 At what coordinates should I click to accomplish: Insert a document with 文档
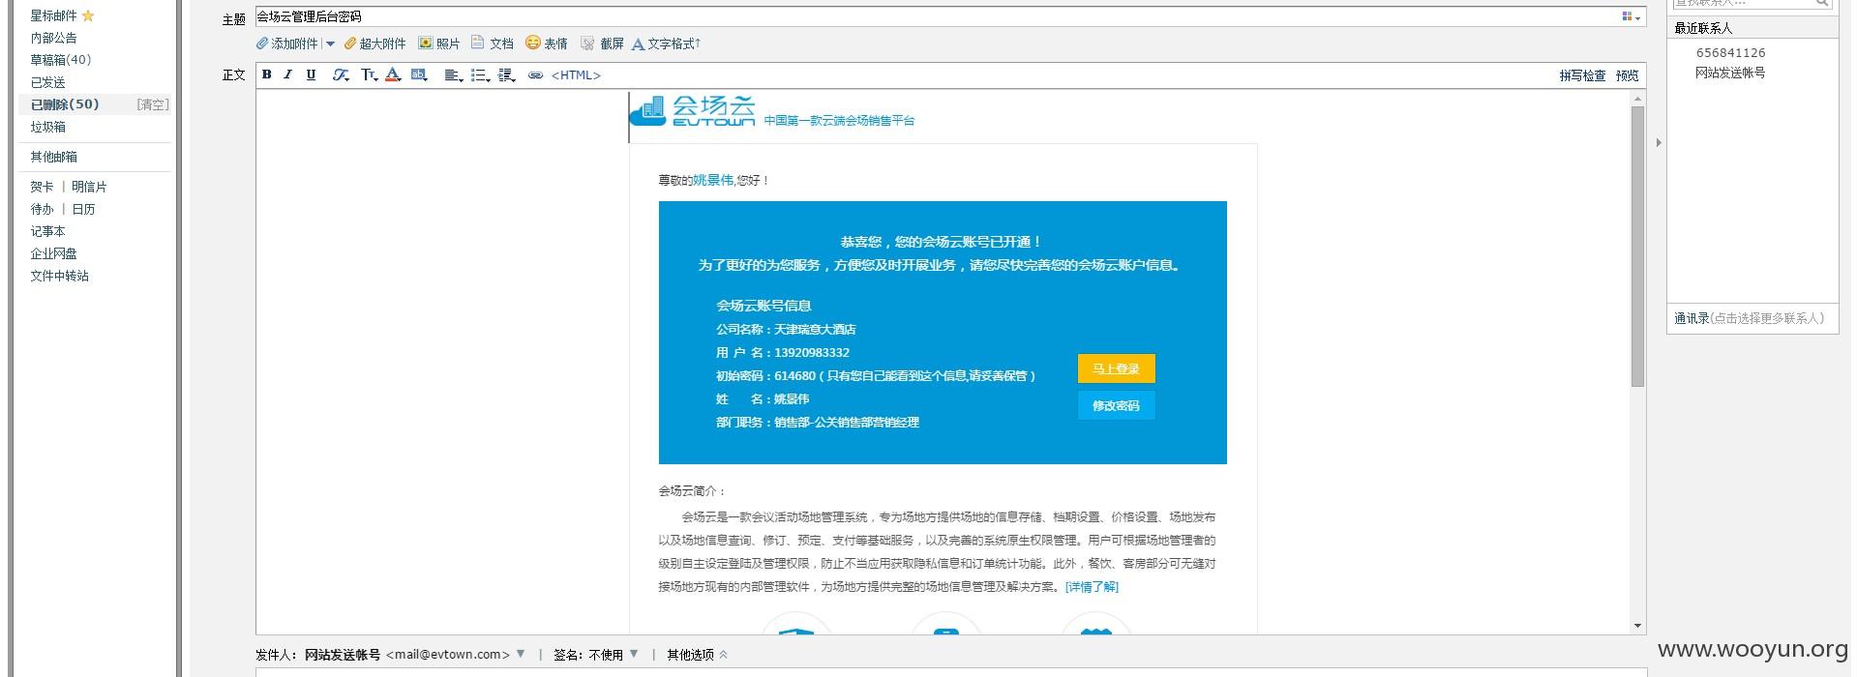(x=493, y=44)
